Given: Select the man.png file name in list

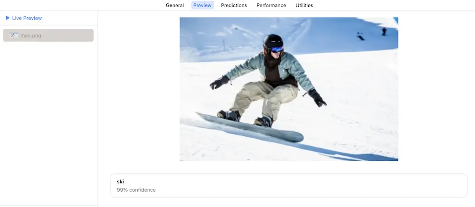Looking at the screenshot, I should pyautogui.click(x=30, y=36).
